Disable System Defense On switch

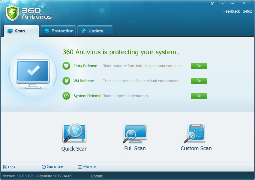(199, 96)
